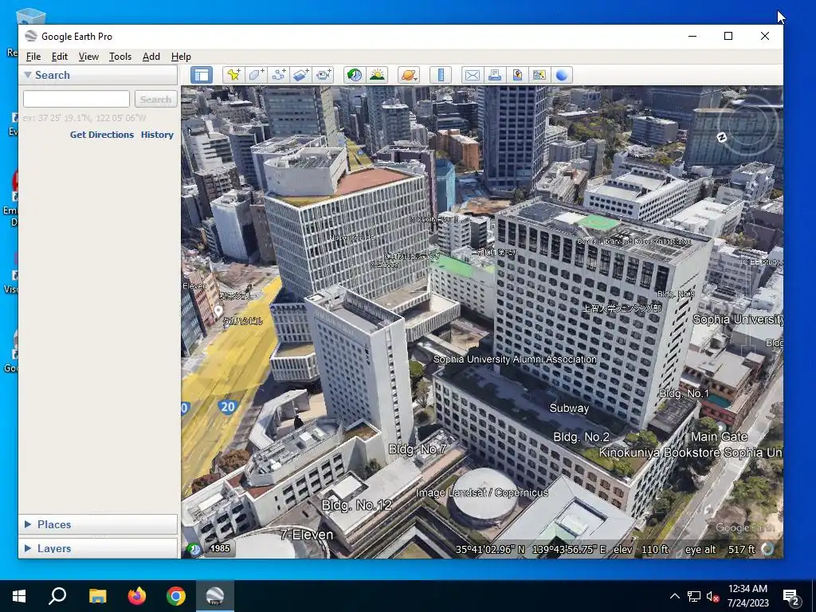Click the muted volume tray icon

click(712, 596)
